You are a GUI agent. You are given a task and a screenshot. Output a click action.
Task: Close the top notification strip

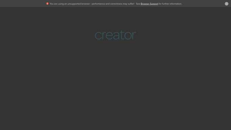(226, 4)
